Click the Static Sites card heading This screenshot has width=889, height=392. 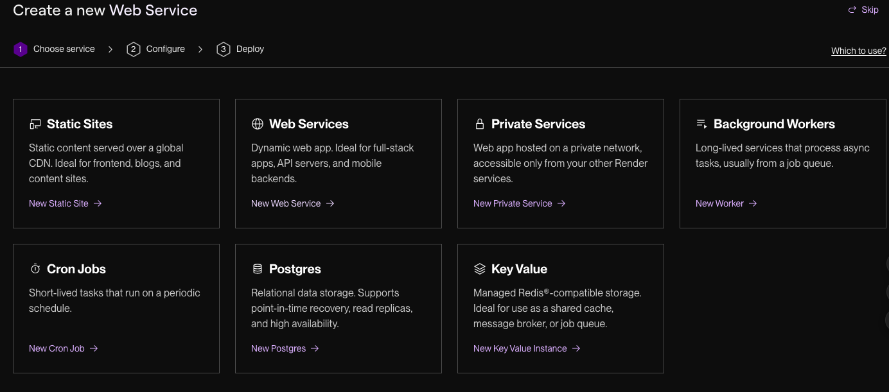[80, 124]
